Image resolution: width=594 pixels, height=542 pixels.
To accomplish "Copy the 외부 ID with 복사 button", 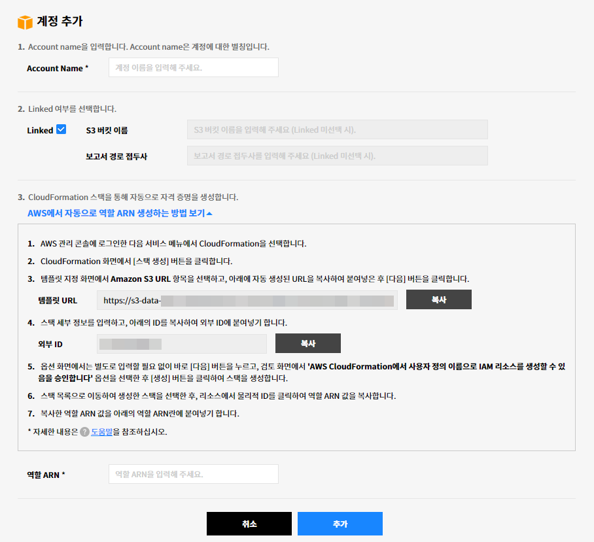I will [x=307, y=343].
